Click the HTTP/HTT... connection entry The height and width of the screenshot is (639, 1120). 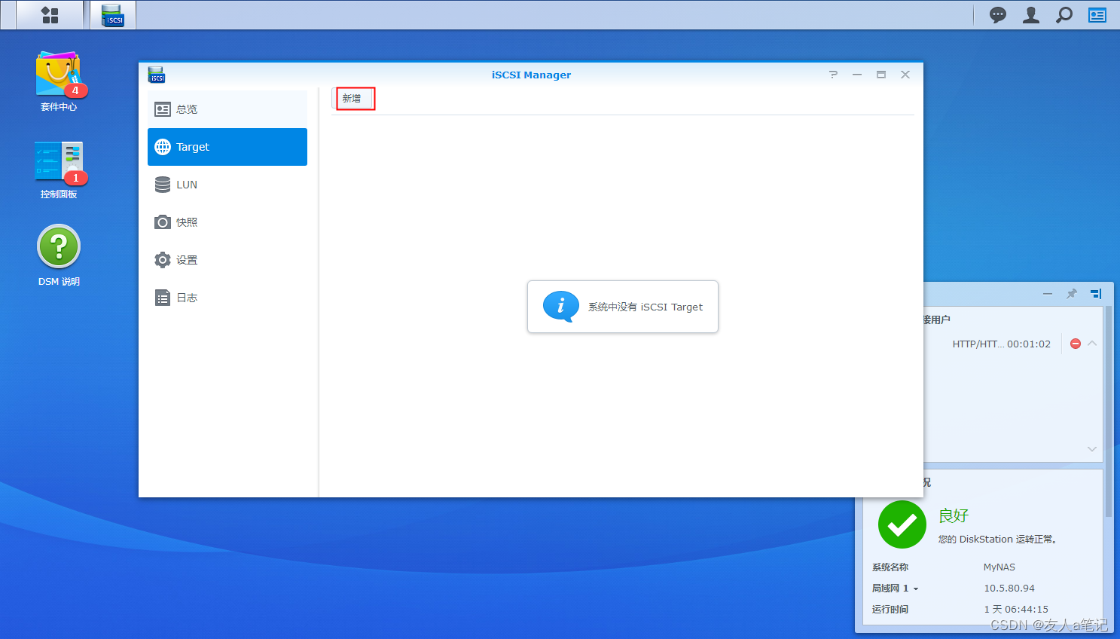click(978, 344)
